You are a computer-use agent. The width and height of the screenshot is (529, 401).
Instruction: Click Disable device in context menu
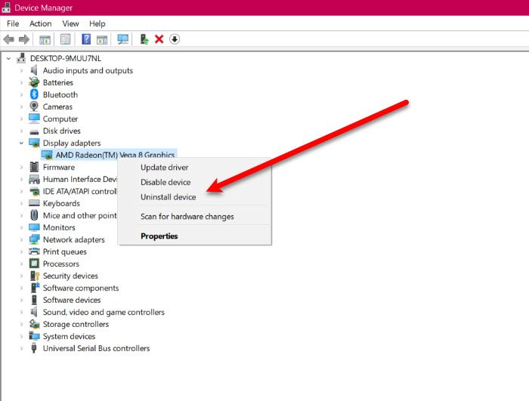coord(166,182)
